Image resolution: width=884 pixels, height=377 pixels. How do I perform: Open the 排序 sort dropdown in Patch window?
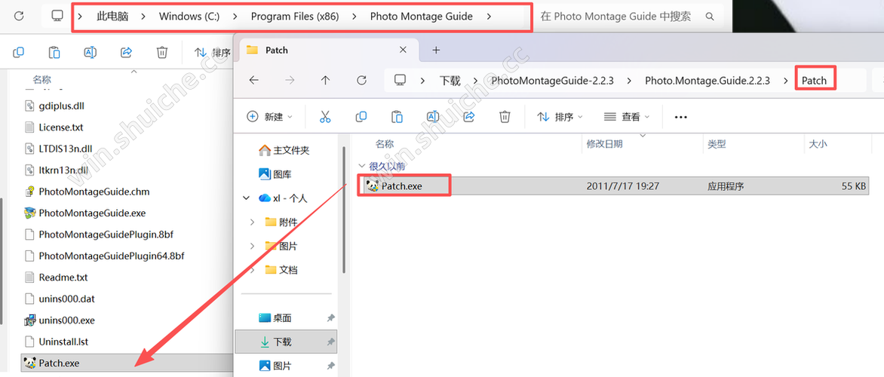tap(560, 117)
